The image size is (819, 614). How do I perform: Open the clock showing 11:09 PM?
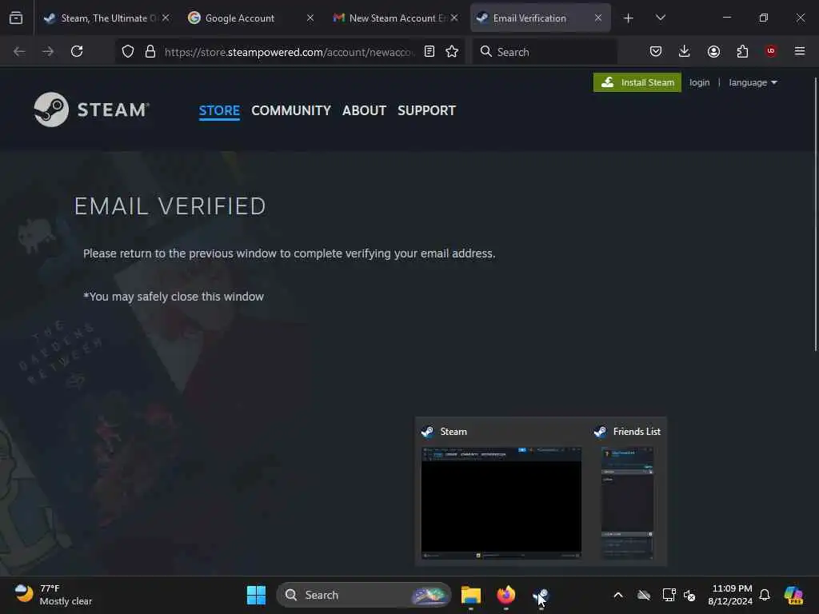tap(730, 595)
